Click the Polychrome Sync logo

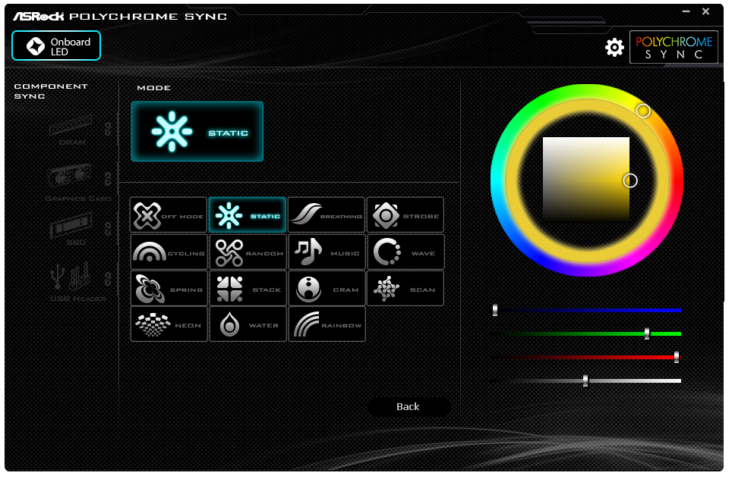point(674,47)
